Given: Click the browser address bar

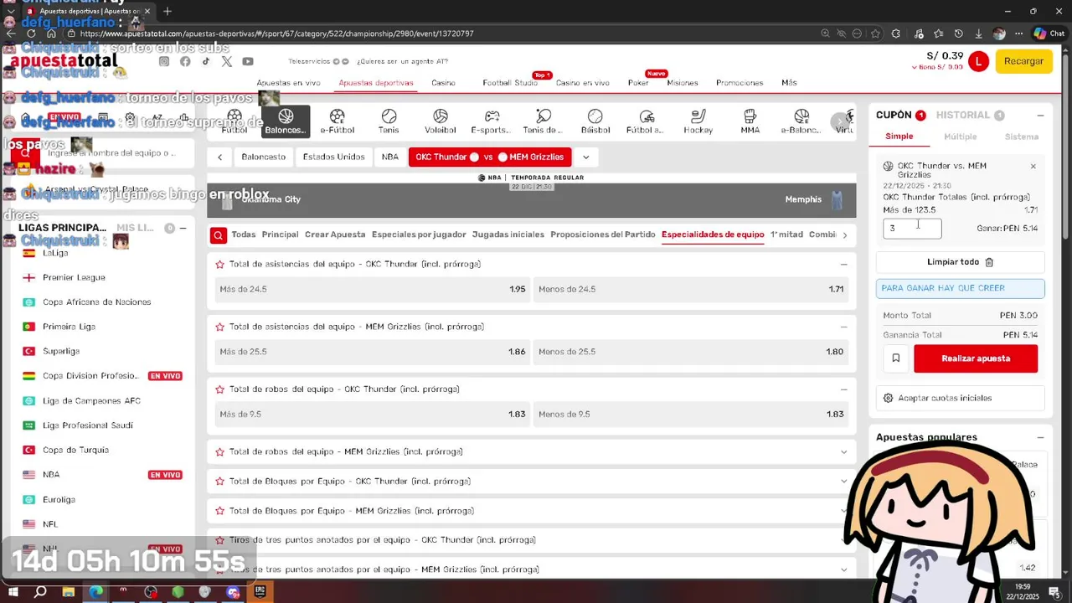Looking at the screenshot, I should click(x=435, y=33).
